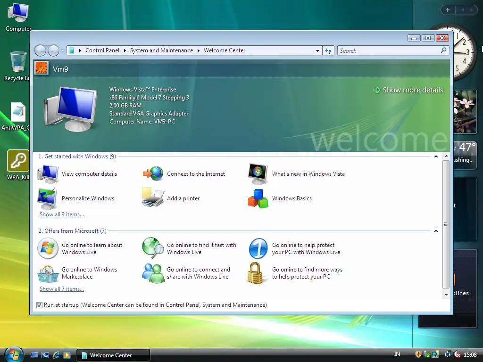Select the padlock icon for more protection ways

[255, 273]
